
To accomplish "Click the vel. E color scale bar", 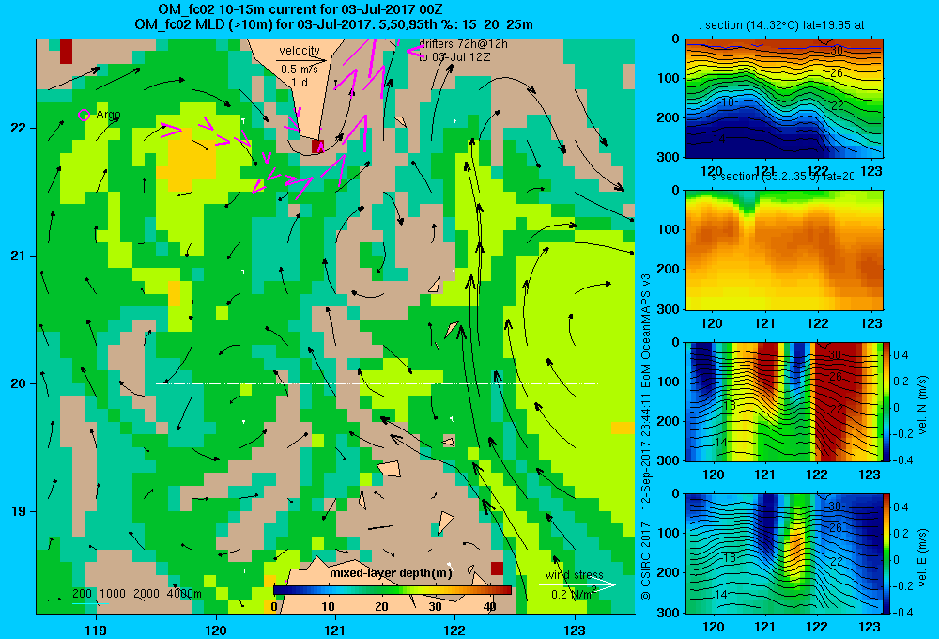I will click(886, 553).
